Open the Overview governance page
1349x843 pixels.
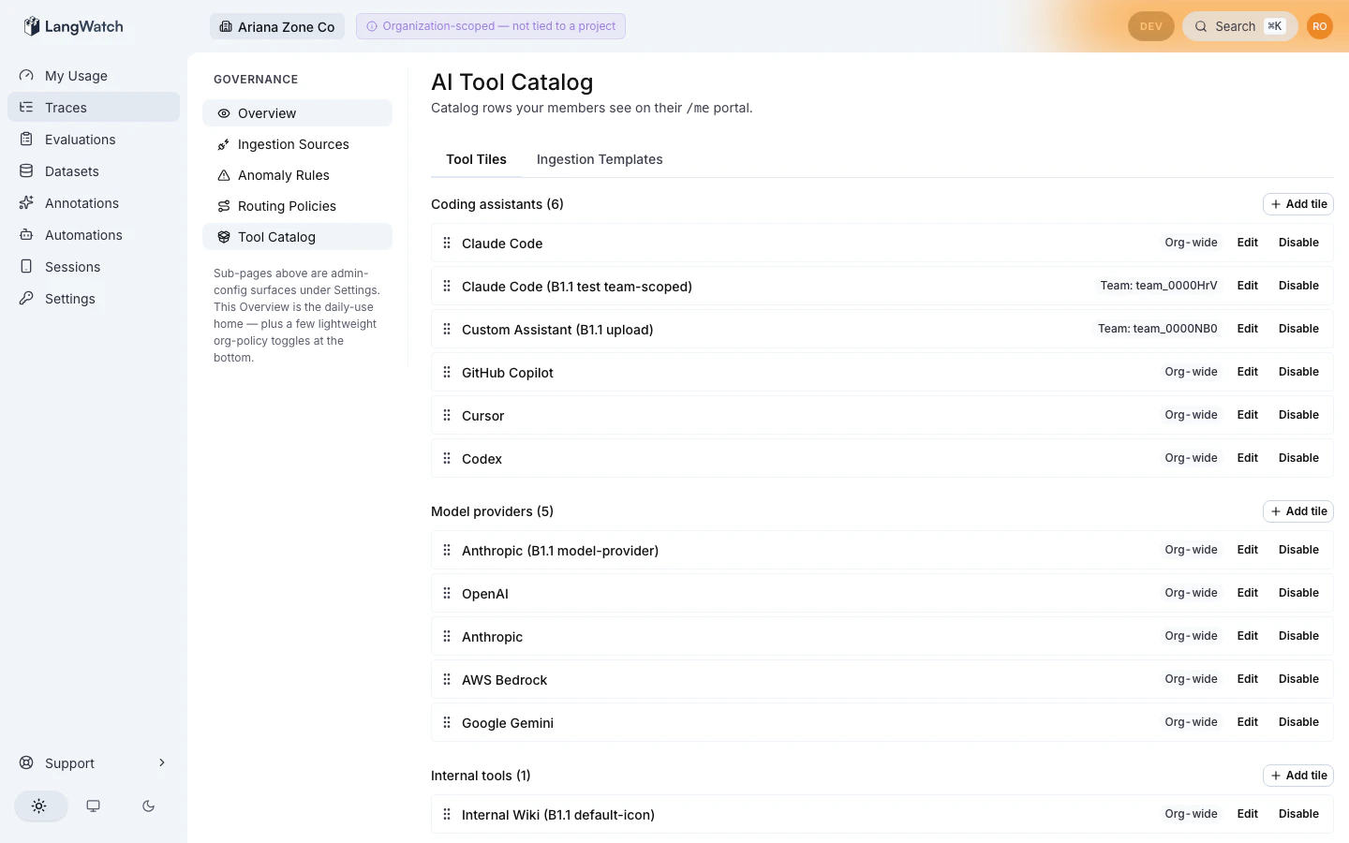297,113
